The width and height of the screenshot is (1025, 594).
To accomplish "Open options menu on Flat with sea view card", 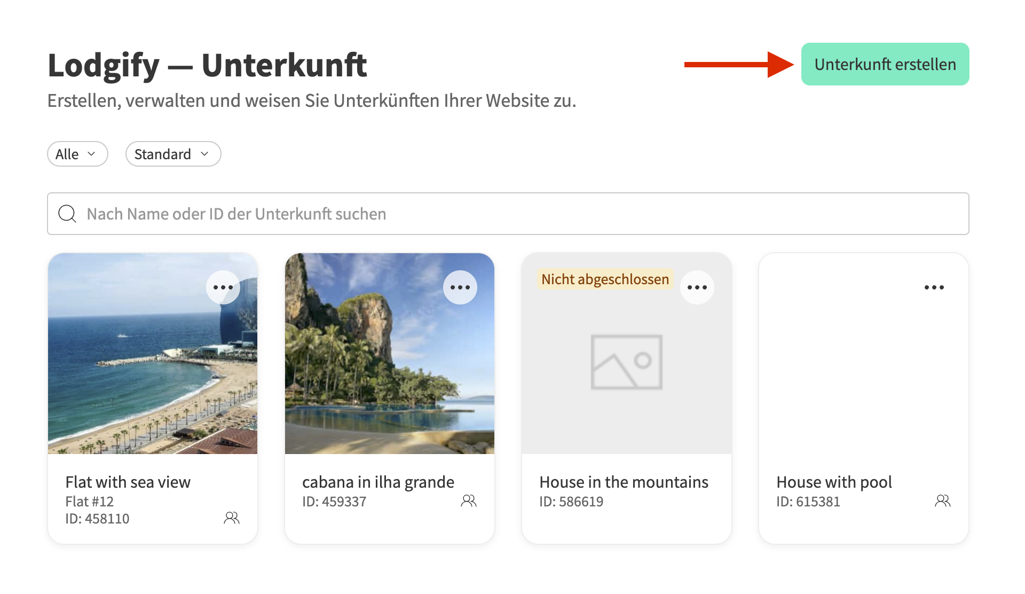I will coord(223,287).
